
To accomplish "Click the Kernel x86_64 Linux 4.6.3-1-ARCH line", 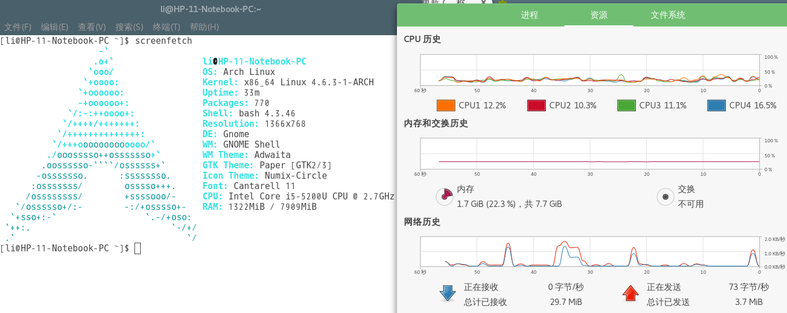I will (x=288, y=82).
